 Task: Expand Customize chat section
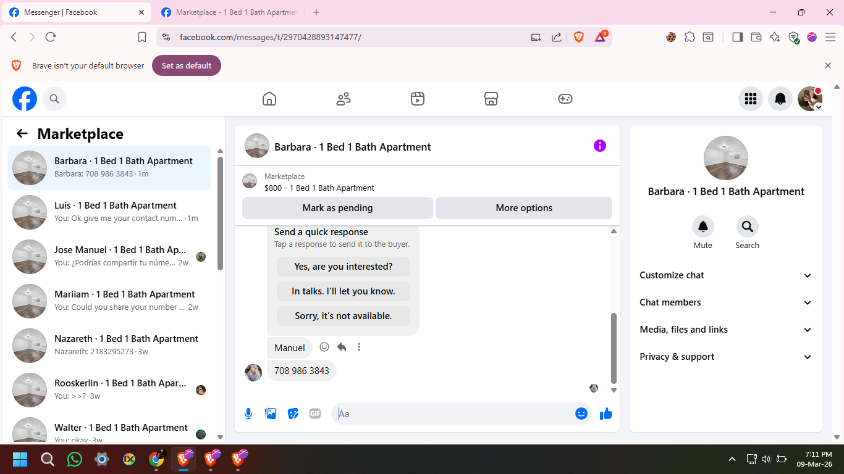[726, 275]
